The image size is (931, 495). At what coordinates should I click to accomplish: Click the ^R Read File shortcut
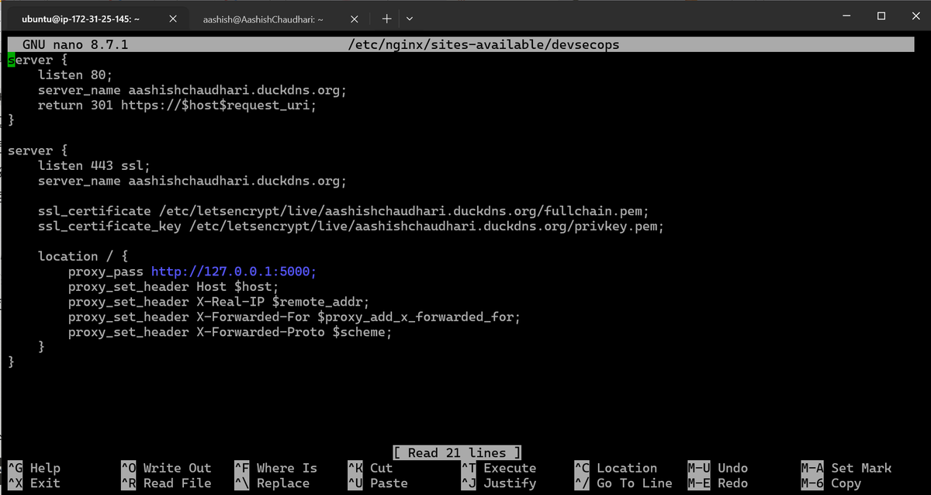click(x=166, y=483)
